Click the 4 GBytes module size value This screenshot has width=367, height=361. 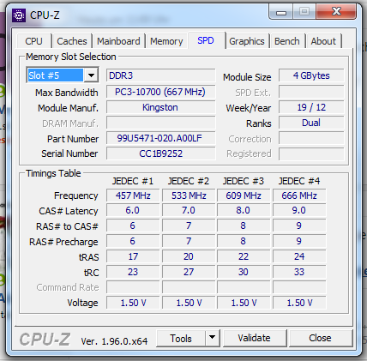(311, 75)
